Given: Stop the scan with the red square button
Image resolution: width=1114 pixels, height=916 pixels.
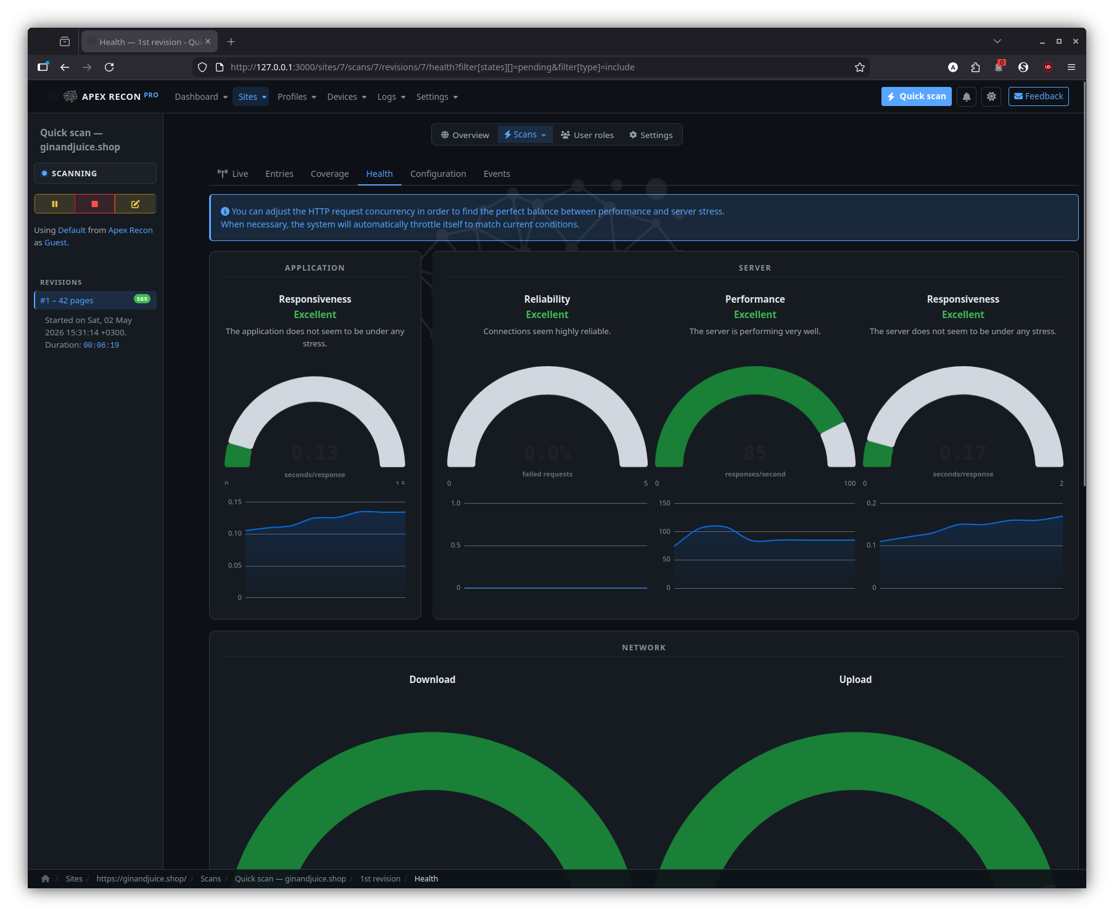Looking at the screenshot, I should pyautogui.click(x=94, y=204).
